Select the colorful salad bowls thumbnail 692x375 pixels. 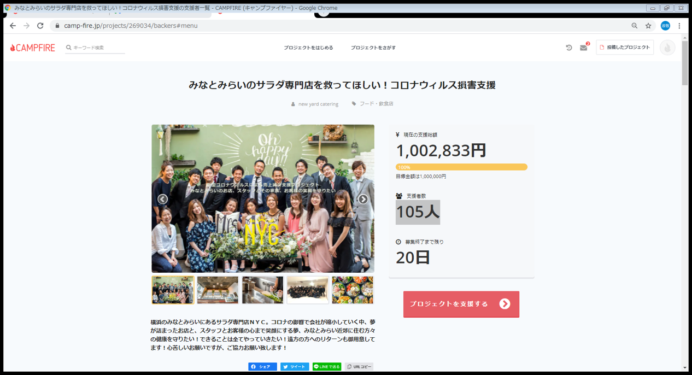click(x=353, y=290)
